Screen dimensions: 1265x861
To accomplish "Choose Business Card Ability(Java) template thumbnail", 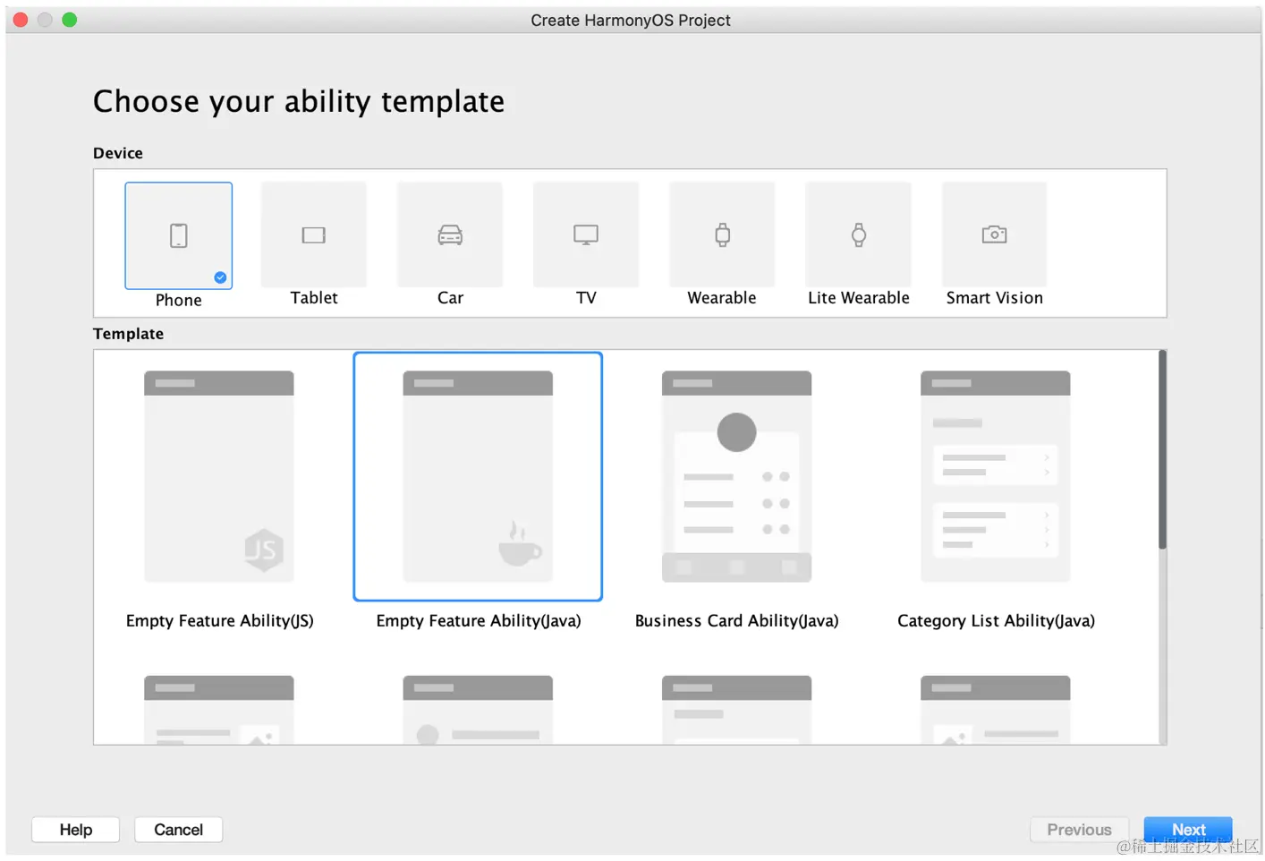I will point(736,476).
